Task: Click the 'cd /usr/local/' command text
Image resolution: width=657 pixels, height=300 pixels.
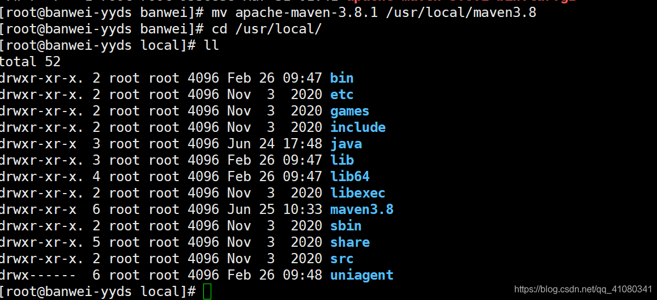Action: 267,29
